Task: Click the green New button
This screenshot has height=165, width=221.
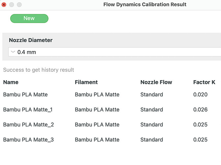Action: point(29,18)
